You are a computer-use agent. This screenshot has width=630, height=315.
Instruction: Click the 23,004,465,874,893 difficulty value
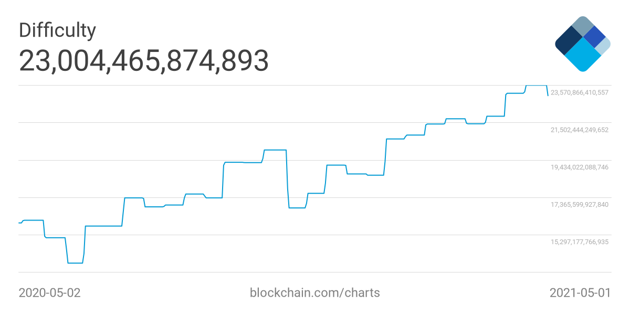click(x=144, y=61)
